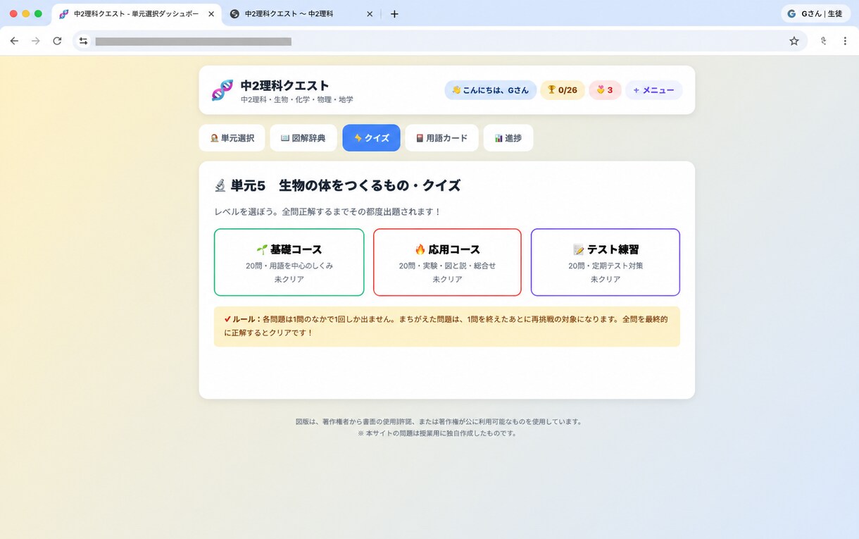Select the クイズ tab
Screen dimensions: 859x539
(371, 138)
